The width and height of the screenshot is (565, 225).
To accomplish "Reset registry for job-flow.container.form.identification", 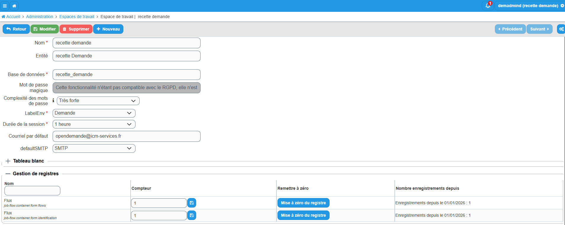I will point(303,215).
